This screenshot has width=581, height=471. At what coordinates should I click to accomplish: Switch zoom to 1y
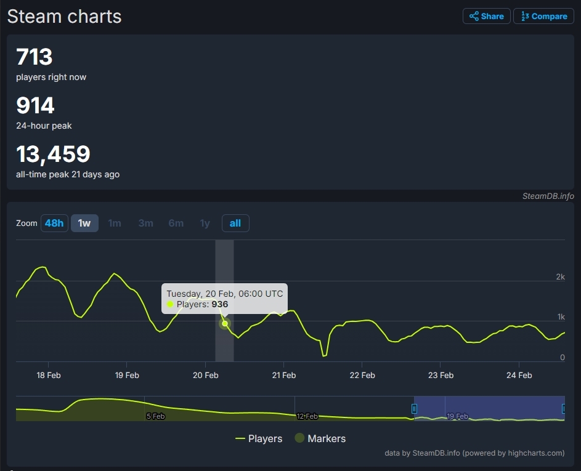point(205,223)
